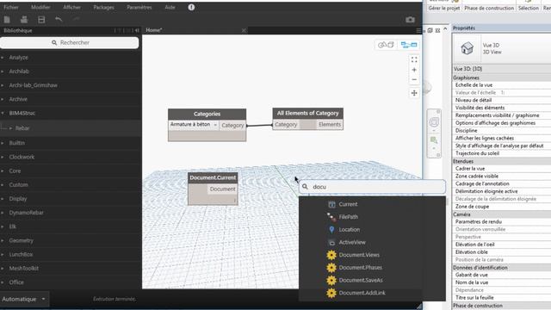
Task: Zoom out on the graph canvas
Action: [414, 80]
